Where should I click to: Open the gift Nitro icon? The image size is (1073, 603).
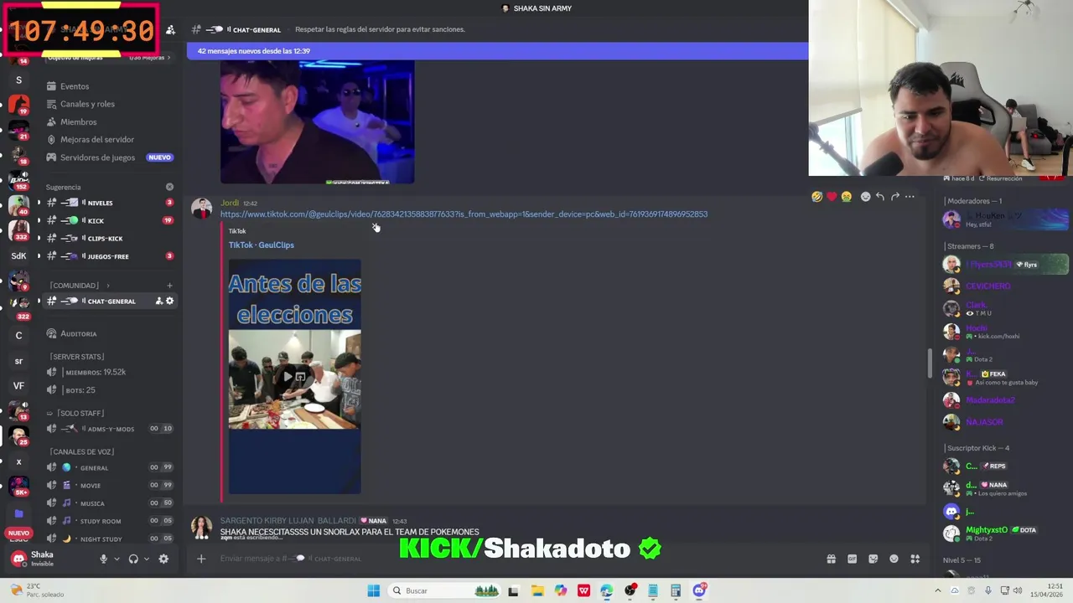(831, 559)
